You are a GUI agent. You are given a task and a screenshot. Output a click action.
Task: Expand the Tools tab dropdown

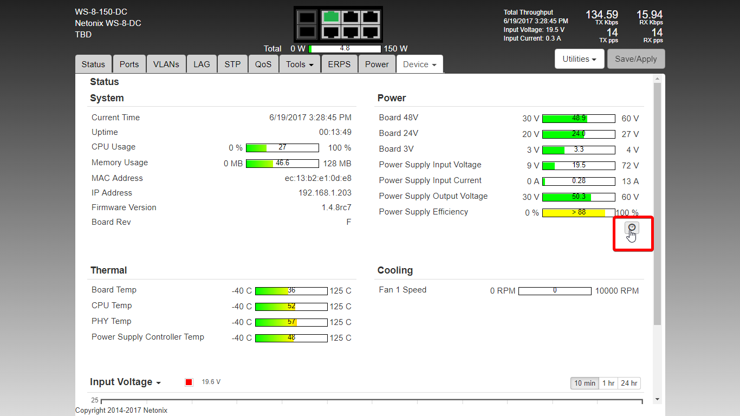300,64
